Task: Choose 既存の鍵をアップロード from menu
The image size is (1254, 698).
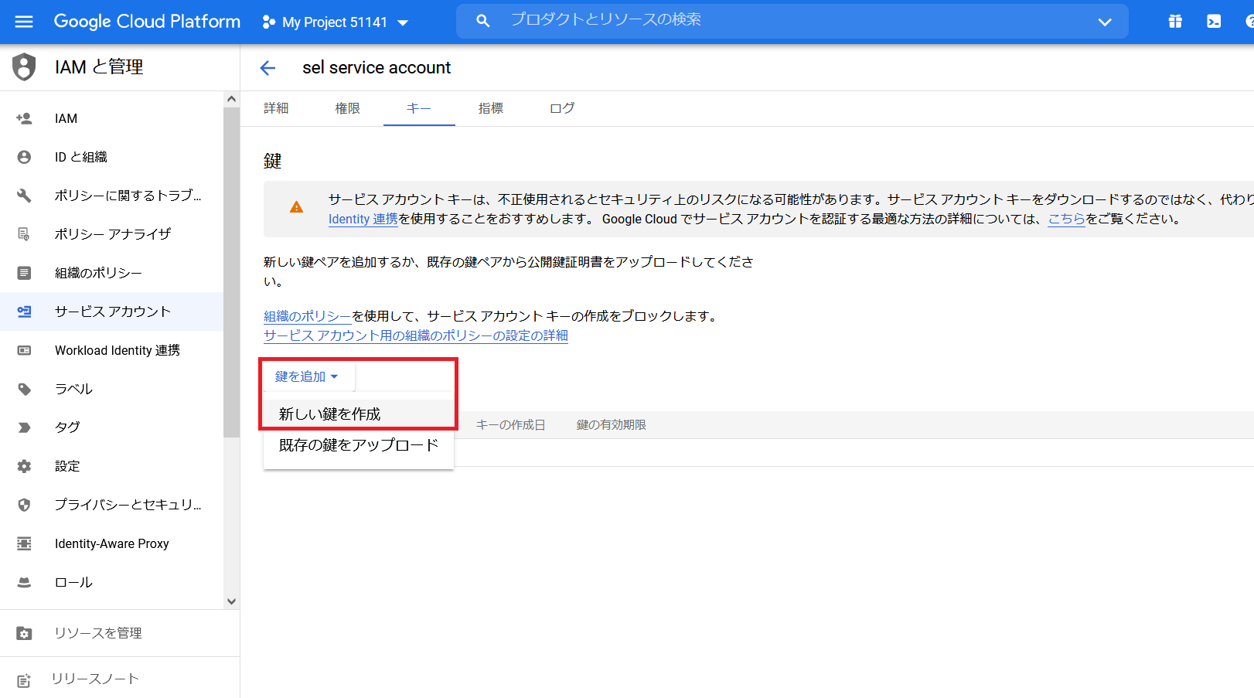Action: click(x=359, y=445)
